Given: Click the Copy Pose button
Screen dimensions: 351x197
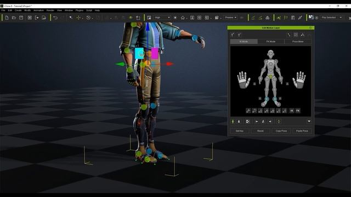Looking at the screenshot, I should point(281,131).
